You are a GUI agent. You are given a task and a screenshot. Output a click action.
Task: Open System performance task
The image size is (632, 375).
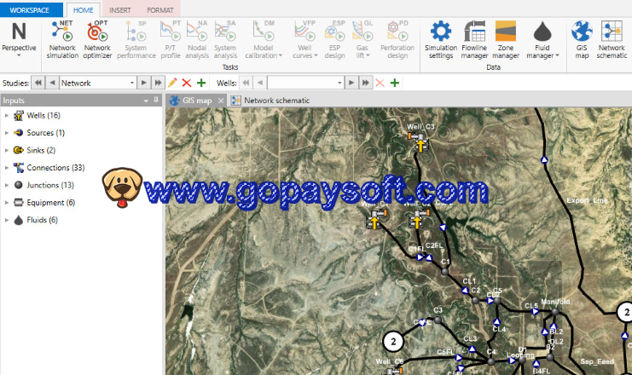pos(136,39)
